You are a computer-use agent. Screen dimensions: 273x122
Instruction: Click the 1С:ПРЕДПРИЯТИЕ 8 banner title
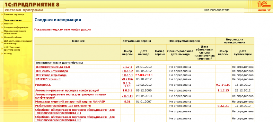coord(32,5)
